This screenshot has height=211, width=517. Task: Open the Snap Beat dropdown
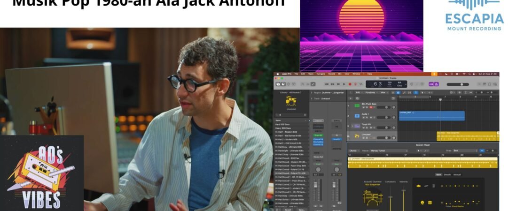point(465,151)
